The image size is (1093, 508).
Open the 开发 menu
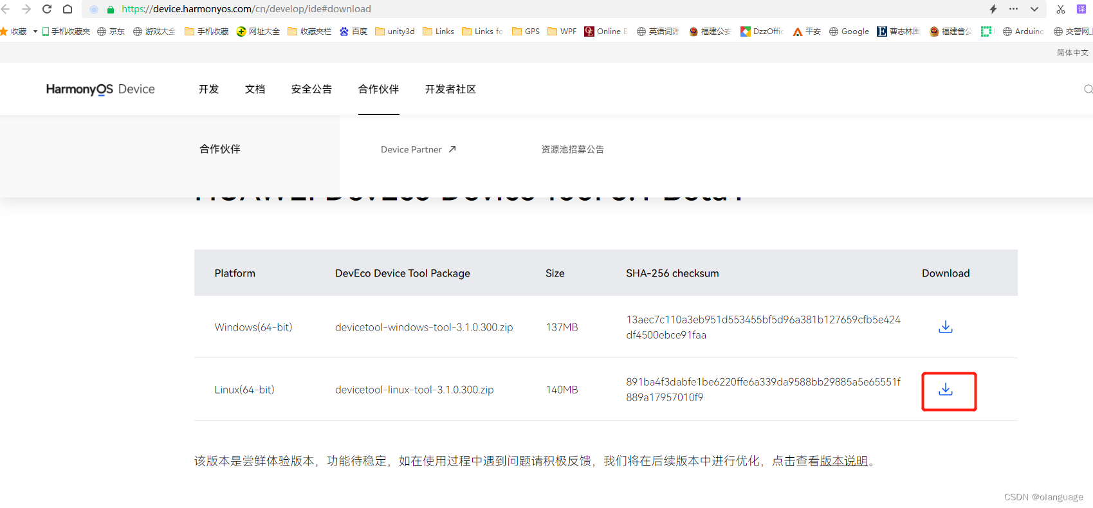(x=208, y=89)
